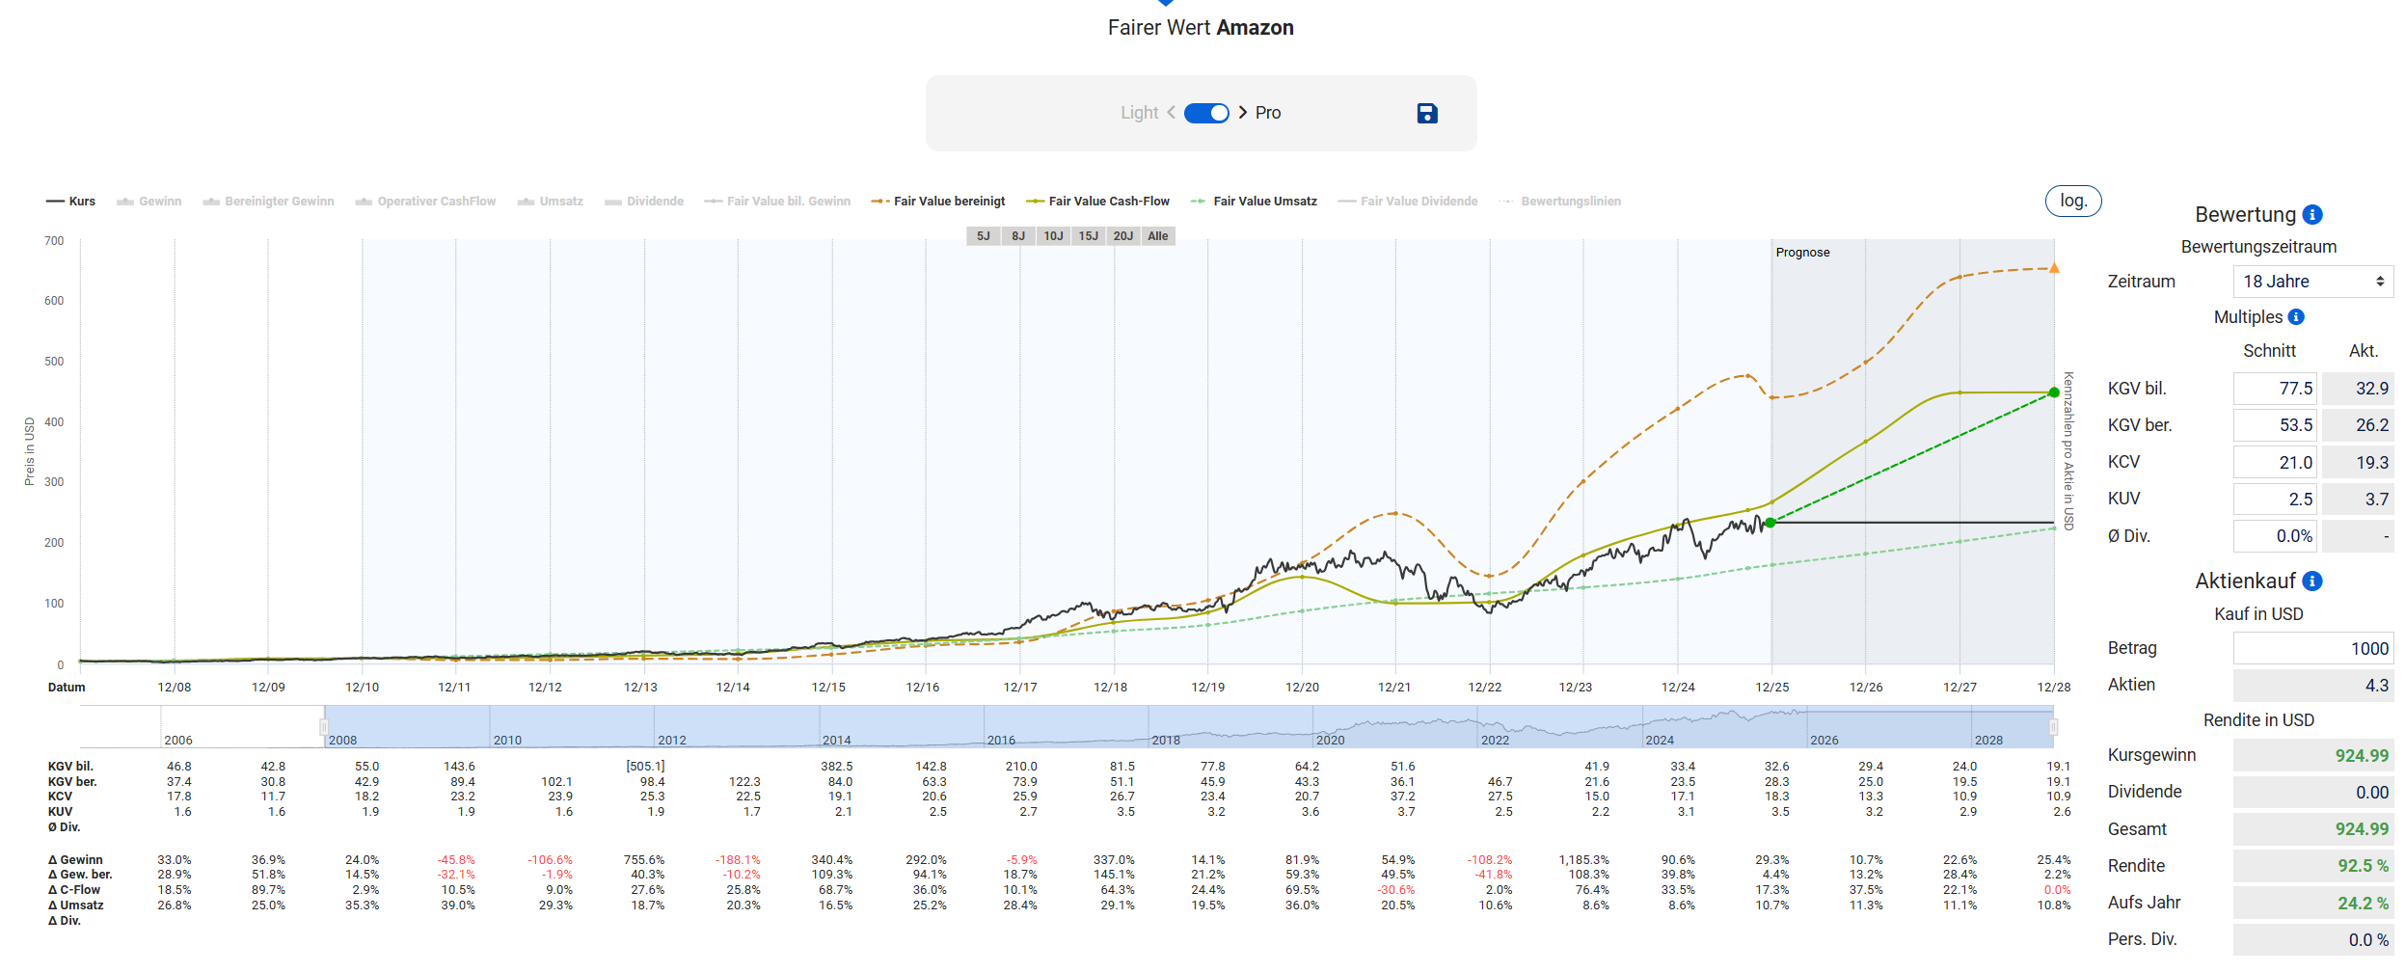Click the right chevron beside Pro
The height and width of the screenshot is (973, 2405).
pos(1243,113)
